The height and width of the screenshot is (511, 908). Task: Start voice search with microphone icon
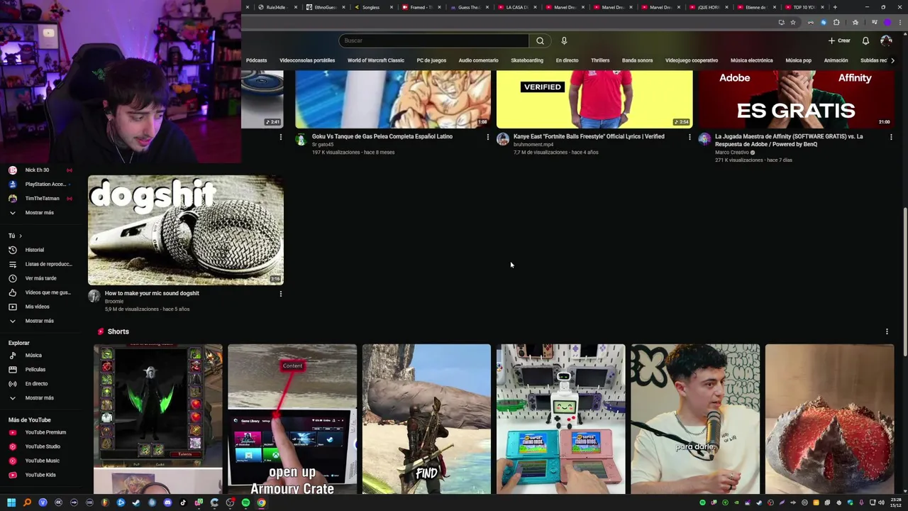pos(564,40)
